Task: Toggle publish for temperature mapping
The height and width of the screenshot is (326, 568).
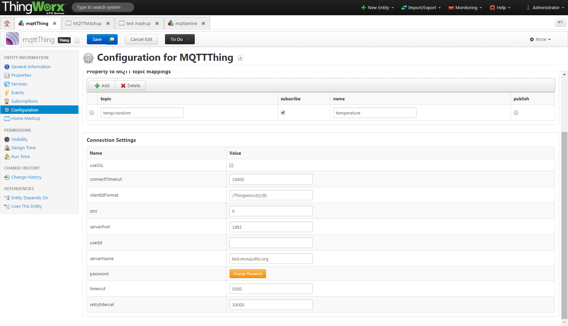Action: click(x=516, y=112)
